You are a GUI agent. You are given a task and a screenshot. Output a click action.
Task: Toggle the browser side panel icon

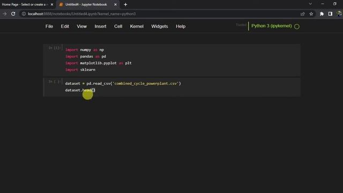click(330, 14)
